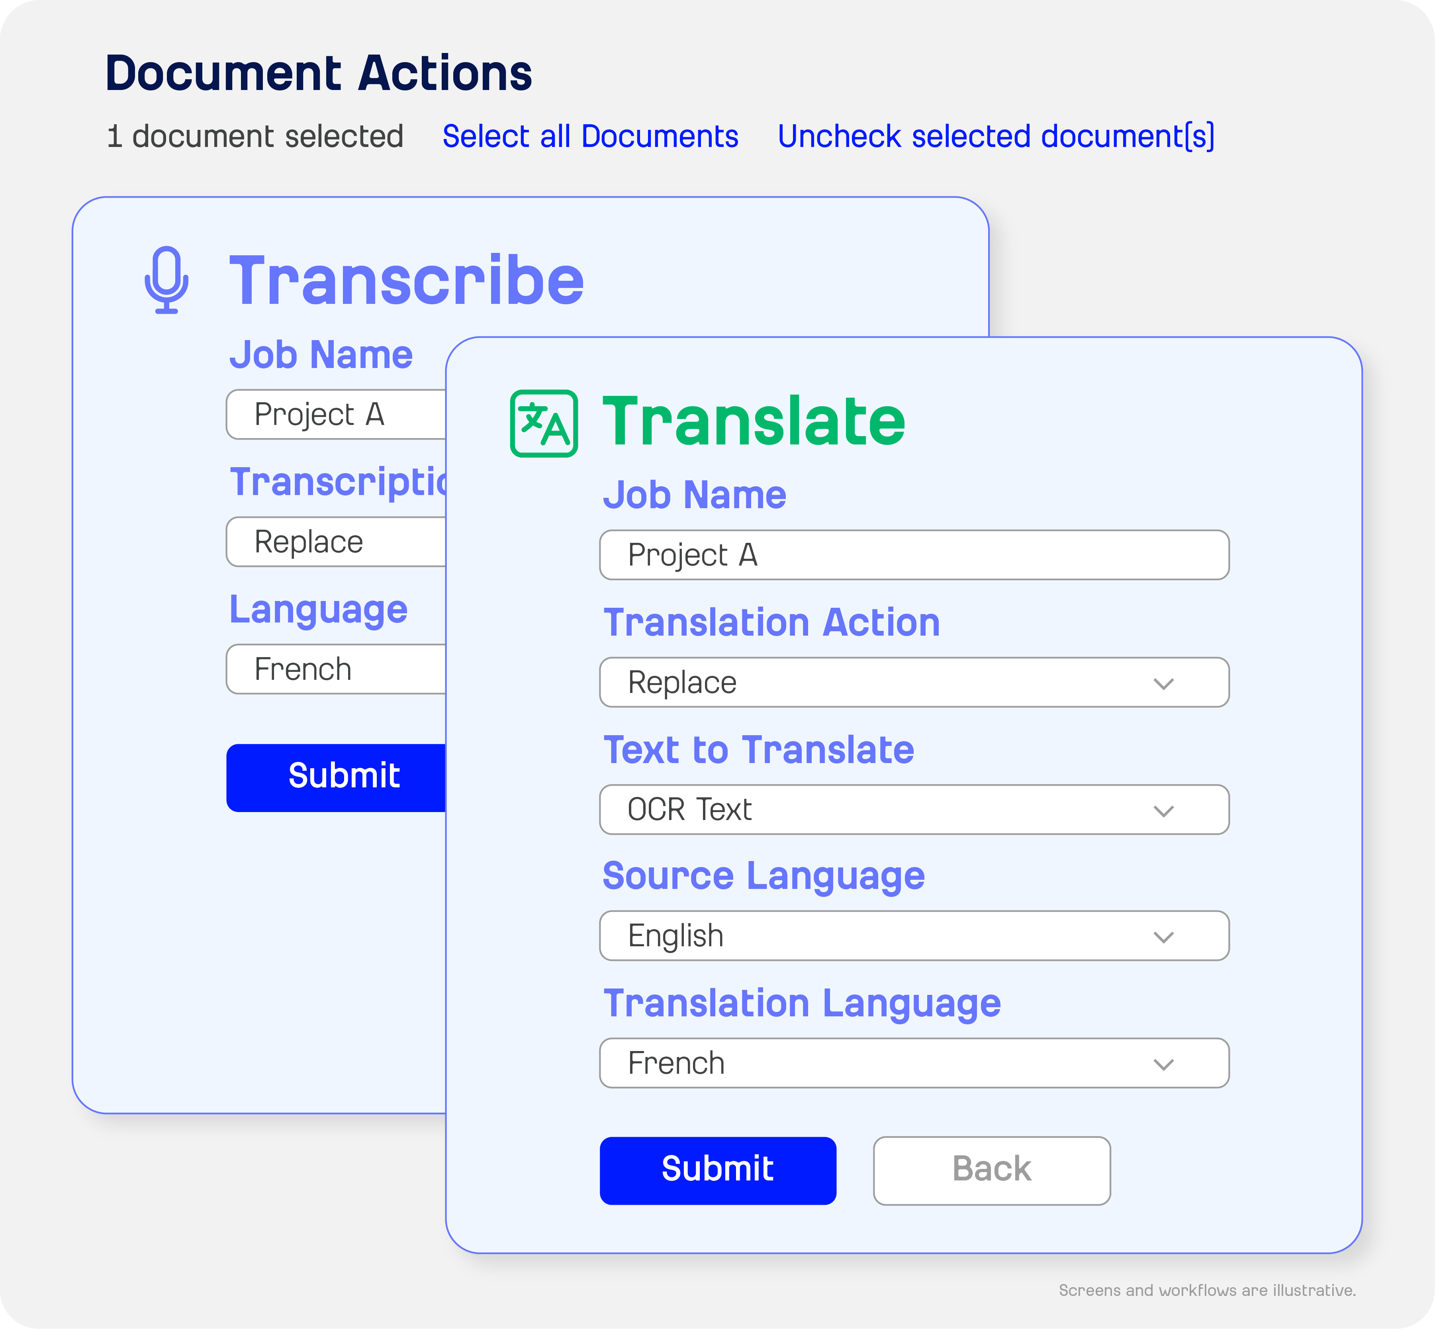Open the Text to Translate dropdown
Image resolution: width=1435 pixels, height=1329 pixels.
pos(914,809)
